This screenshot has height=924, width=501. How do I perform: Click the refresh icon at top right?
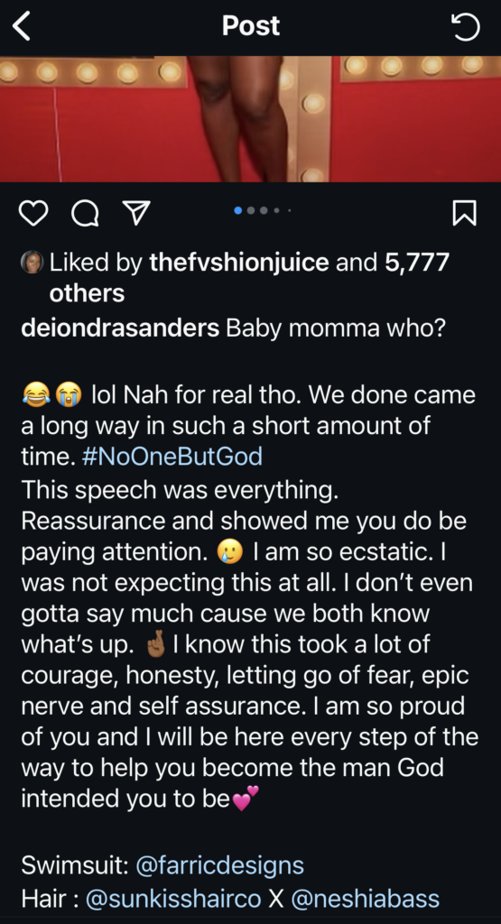pos(465,27)
